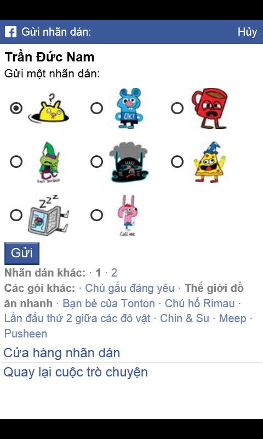
Task: Select radio button beside blue mouse sticker
Action: tap(96, 108)
